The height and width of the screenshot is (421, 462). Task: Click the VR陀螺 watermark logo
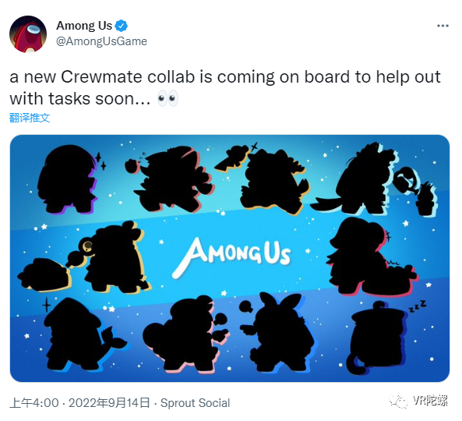418,401
